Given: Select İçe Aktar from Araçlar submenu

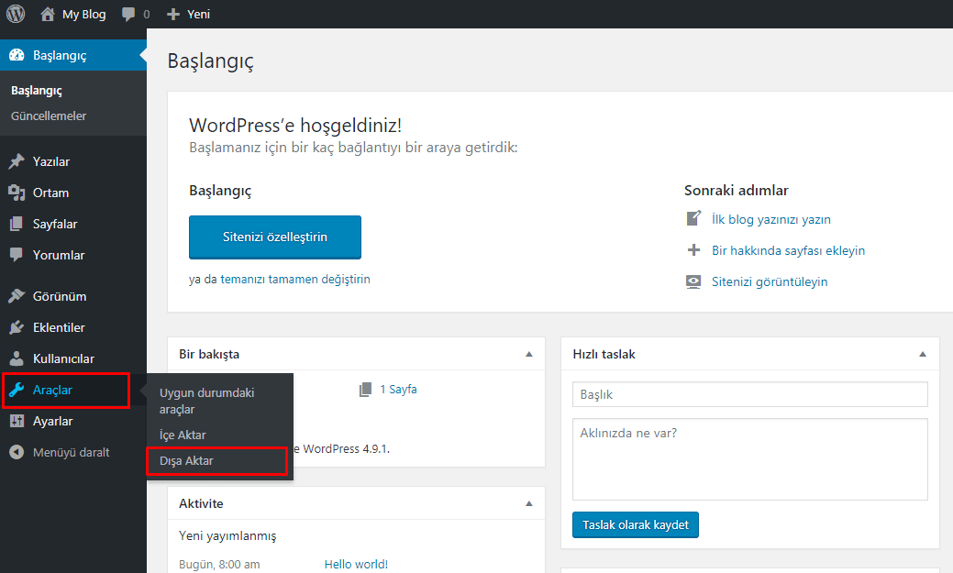Looking at the screenshot, I should tap(183, 435).
